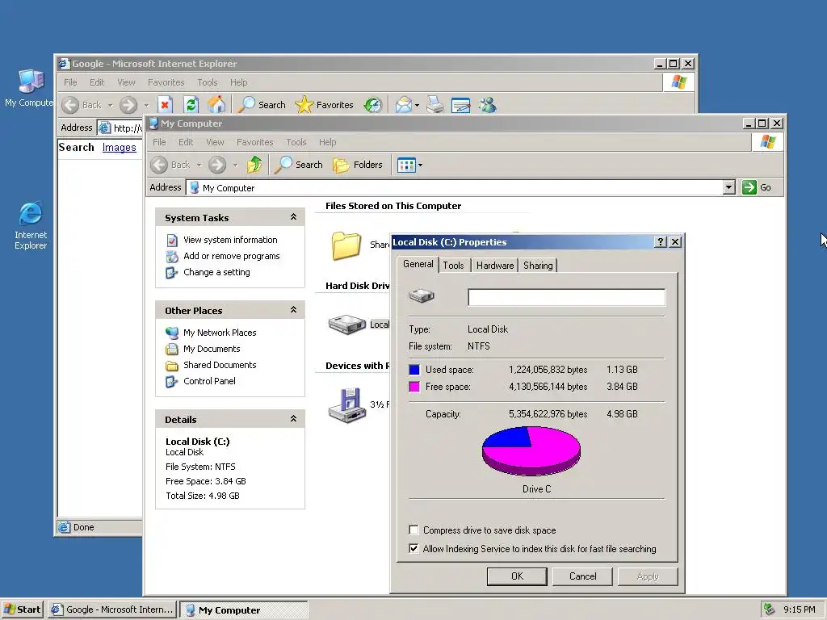Screen dimensions: 827x620
Task: Open Forward history dropdown in My Computer
Action: (235, 165)
